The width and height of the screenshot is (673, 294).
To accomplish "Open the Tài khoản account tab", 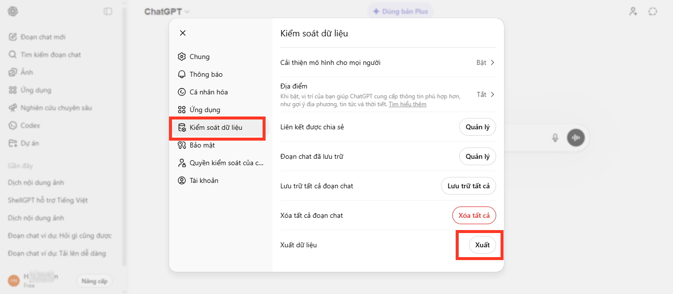I will (203, 180).
